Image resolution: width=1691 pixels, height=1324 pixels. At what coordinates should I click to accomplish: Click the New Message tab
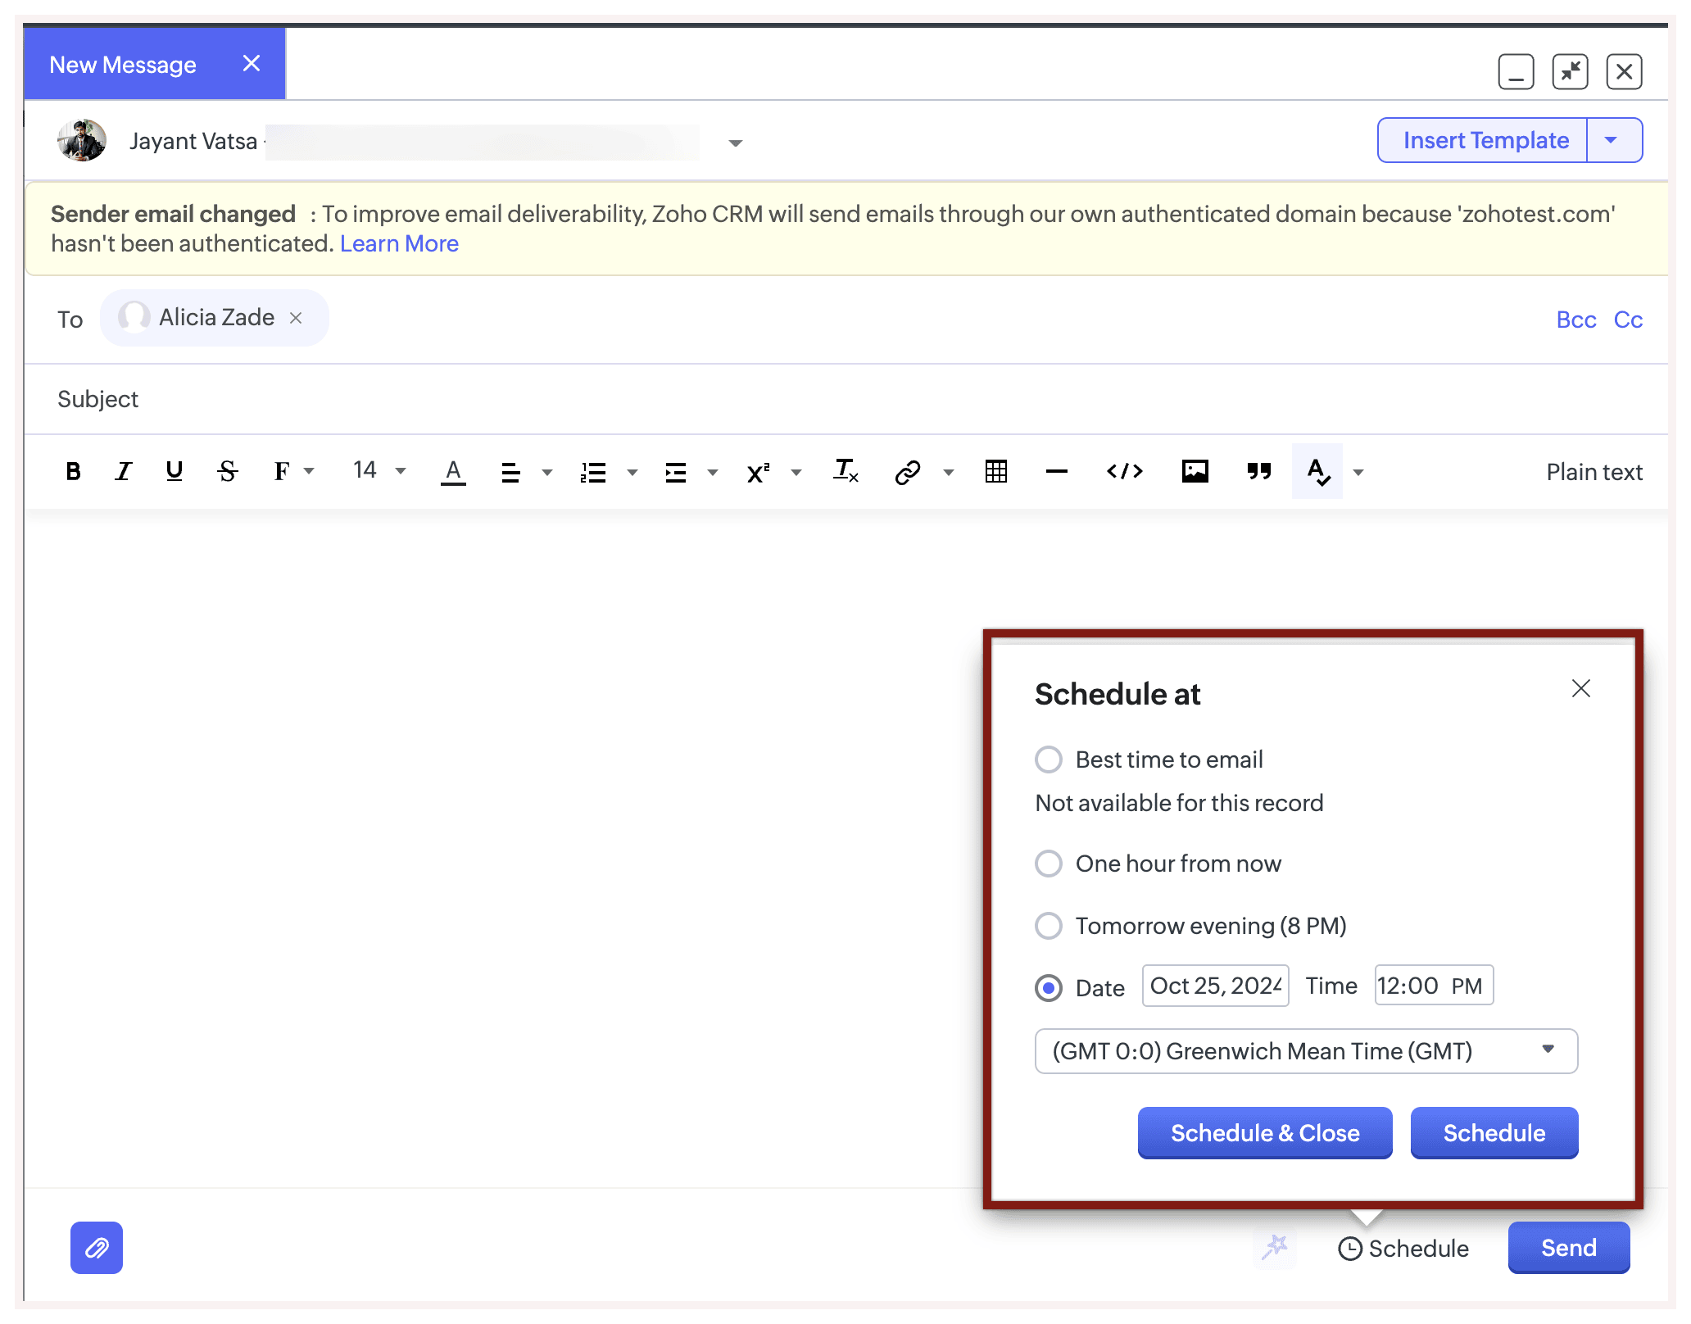123,65
